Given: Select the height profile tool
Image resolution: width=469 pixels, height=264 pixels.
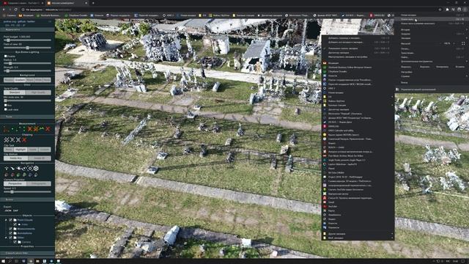Looking at the screenshot, I should pyautogui.click(x=42, y=129).
